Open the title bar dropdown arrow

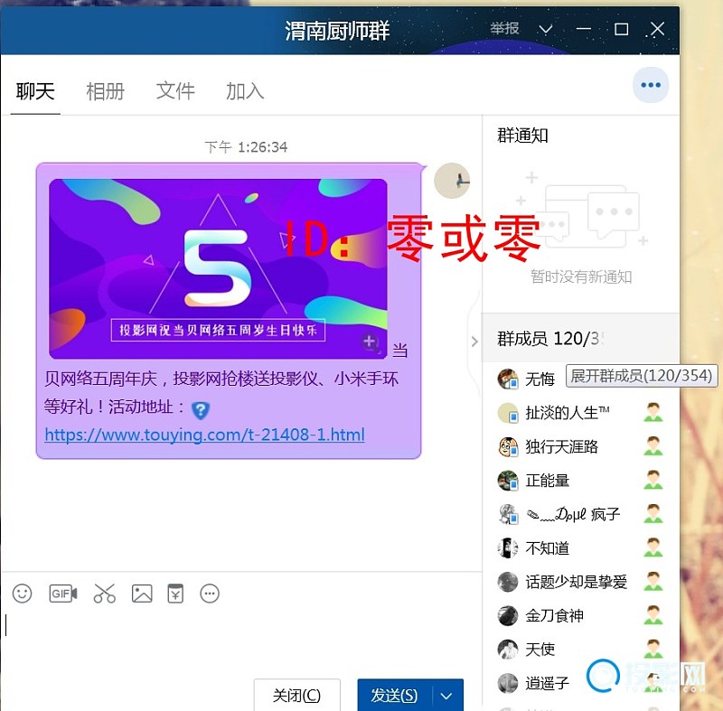pyautogui.click(x=546, y=30)
